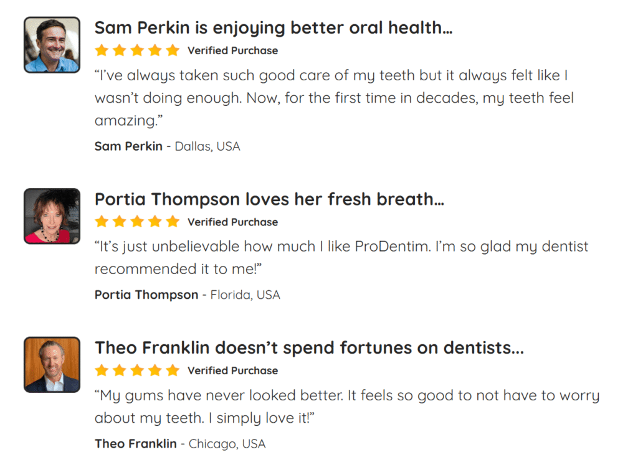Screen dimensions: 638x452
Task: Click the first star in Sam Perkin's rating
Action: point(102,50)
